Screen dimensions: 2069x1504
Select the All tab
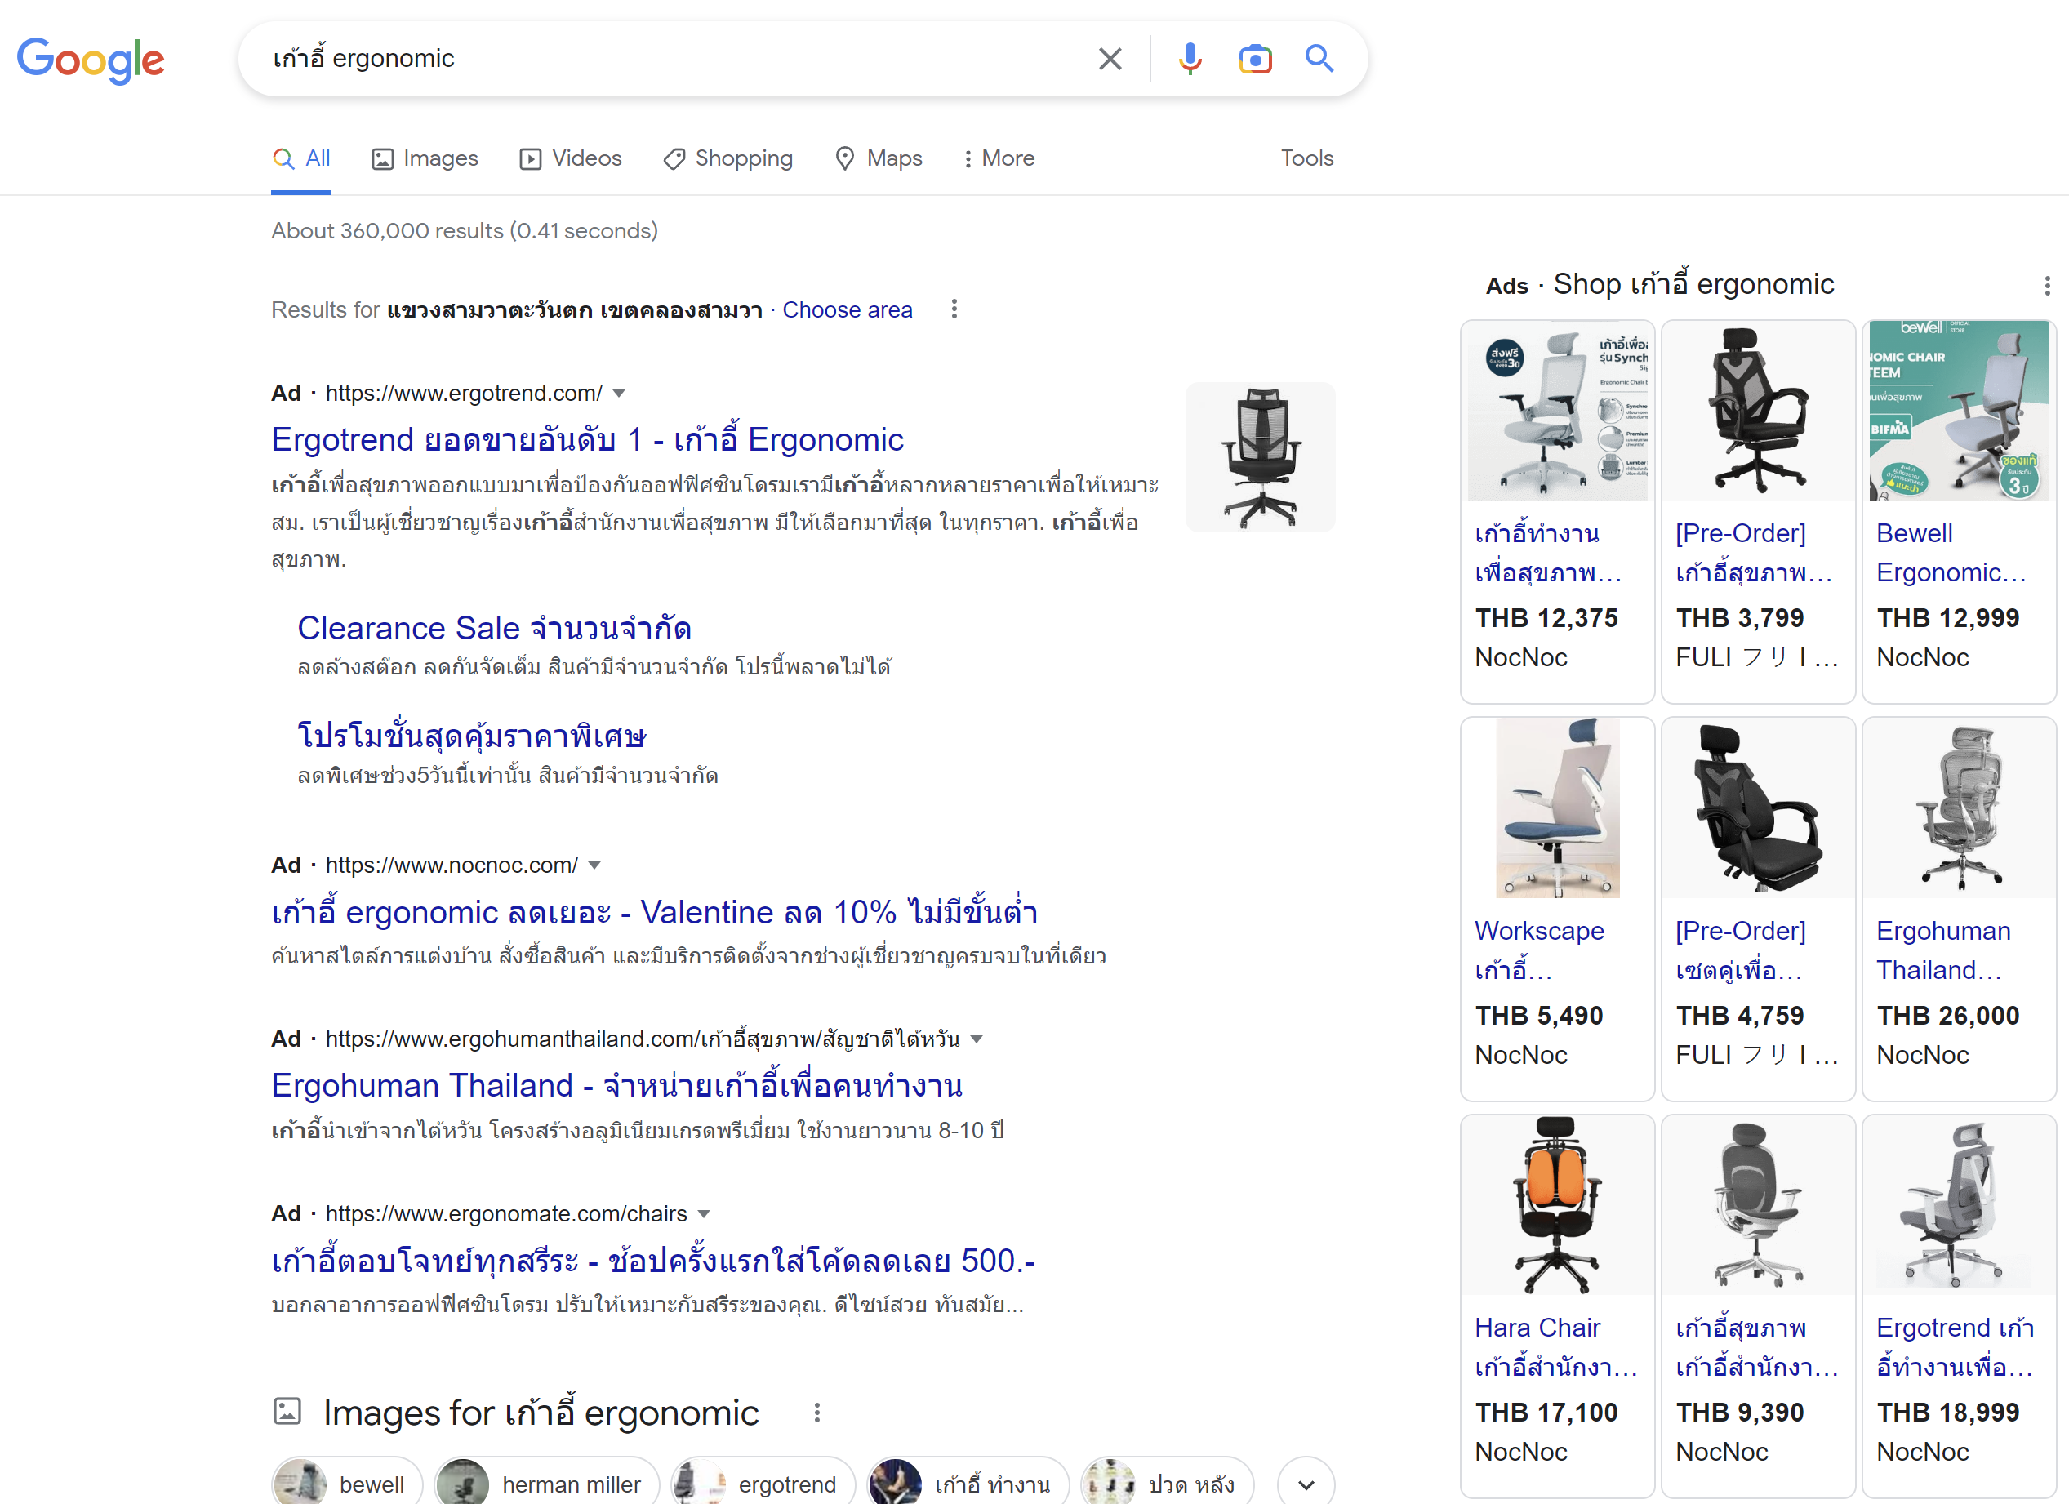coord(301,158)
